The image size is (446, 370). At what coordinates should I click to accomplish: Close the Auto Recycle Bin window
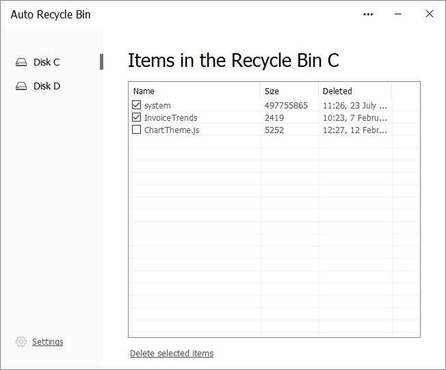tap(430, 14)
